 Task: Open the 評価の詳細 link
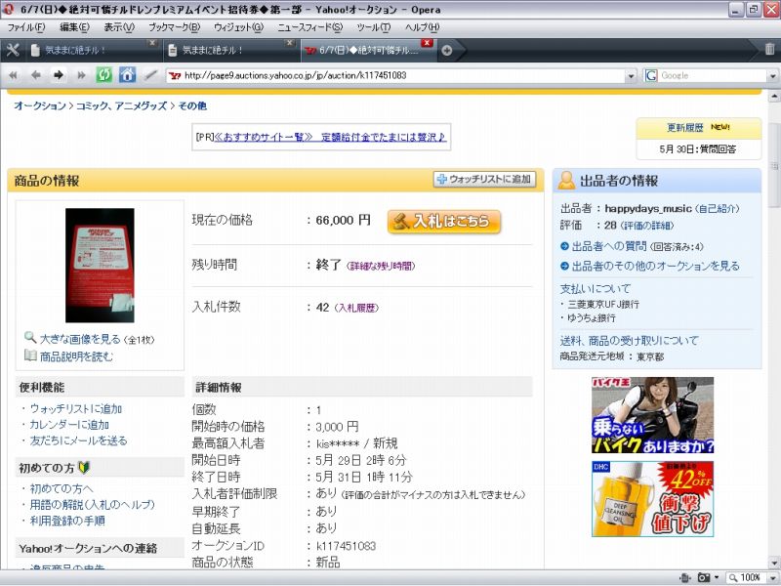point(647,226)
